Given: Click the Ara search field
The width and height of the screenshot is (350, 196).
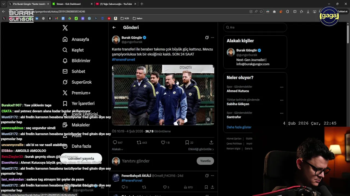Looking at the screenshot, I should [255, 27].
